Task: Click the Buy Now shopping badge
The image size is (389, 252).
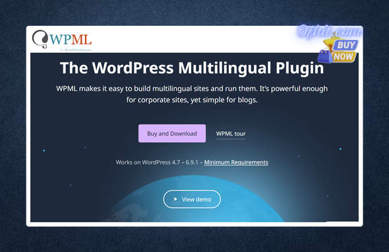Action: [338, 50]
